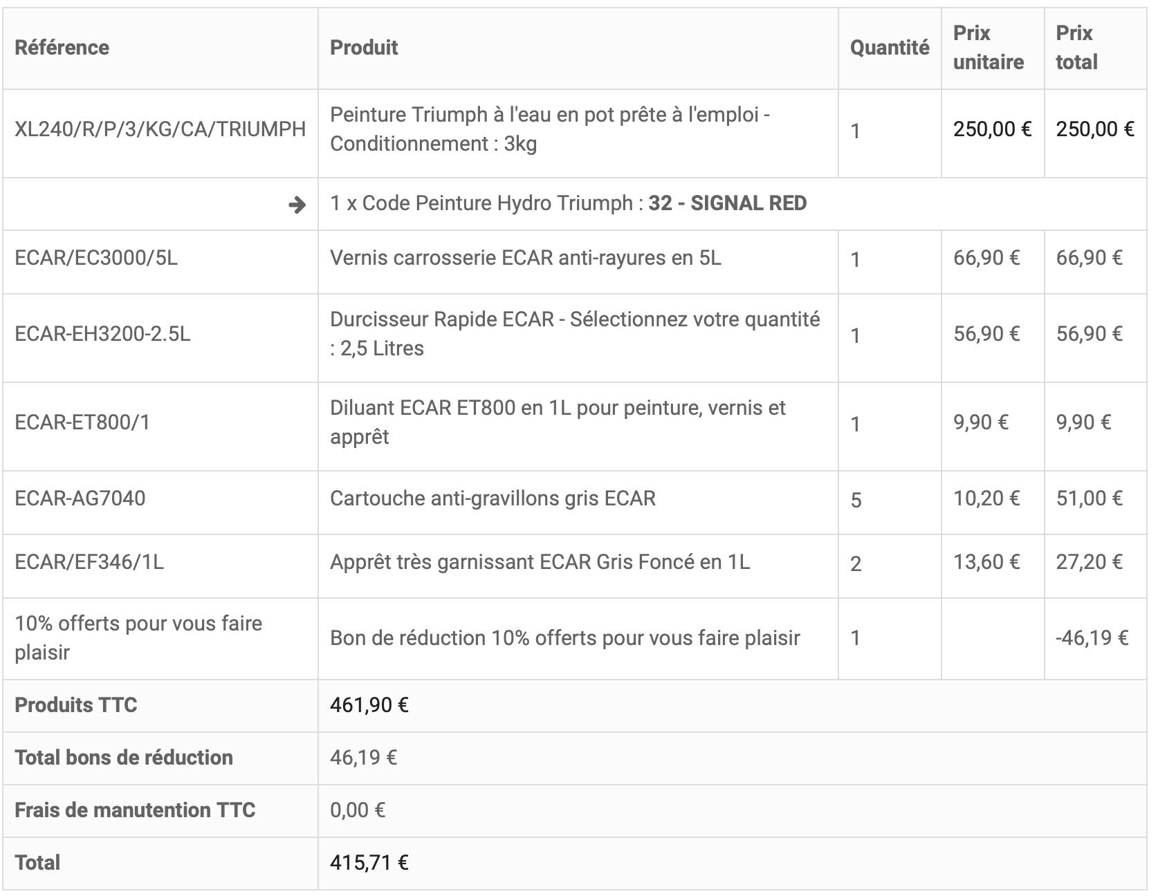Click the 27,20 € total for Apprêt

(x=1088, y=562)
